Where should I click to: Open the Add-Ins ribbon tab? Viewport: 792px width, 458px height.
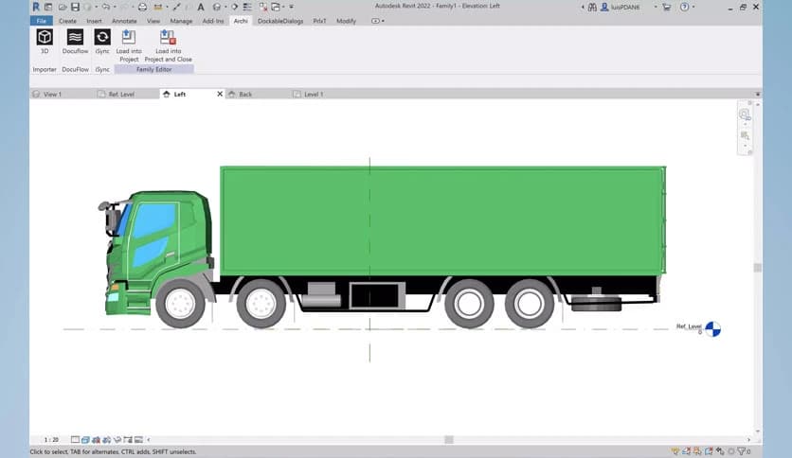[212, 21]
